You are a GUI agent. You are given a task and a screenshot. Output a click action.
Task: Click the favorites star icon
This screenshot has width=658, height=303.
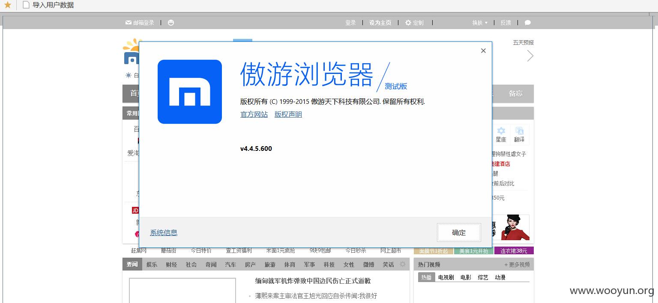tap(7, 5)
